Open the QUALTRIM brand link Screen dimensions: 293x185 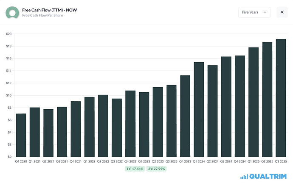263,177
